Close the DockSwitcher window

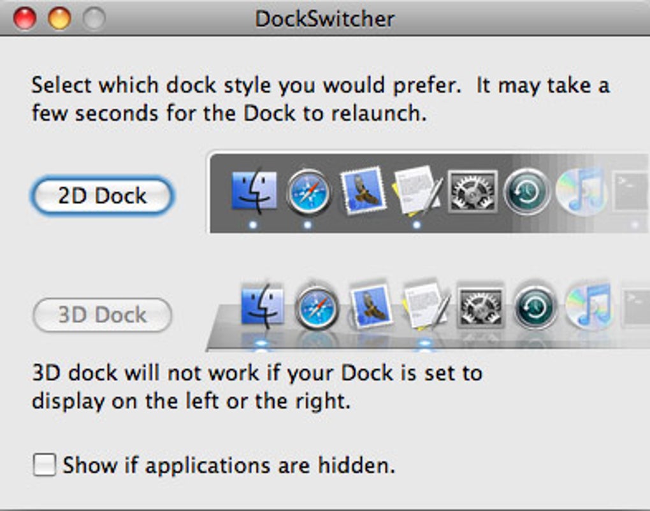click(25, 18)
